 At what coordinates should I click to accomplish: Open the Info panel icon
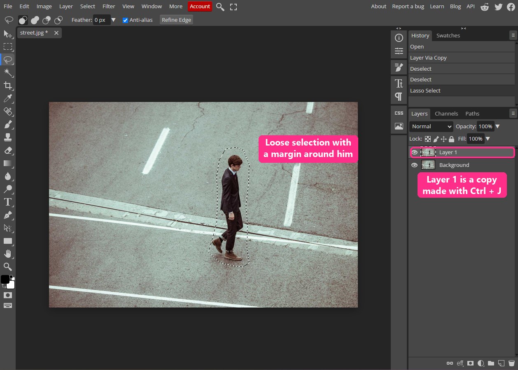coord(399,38)
